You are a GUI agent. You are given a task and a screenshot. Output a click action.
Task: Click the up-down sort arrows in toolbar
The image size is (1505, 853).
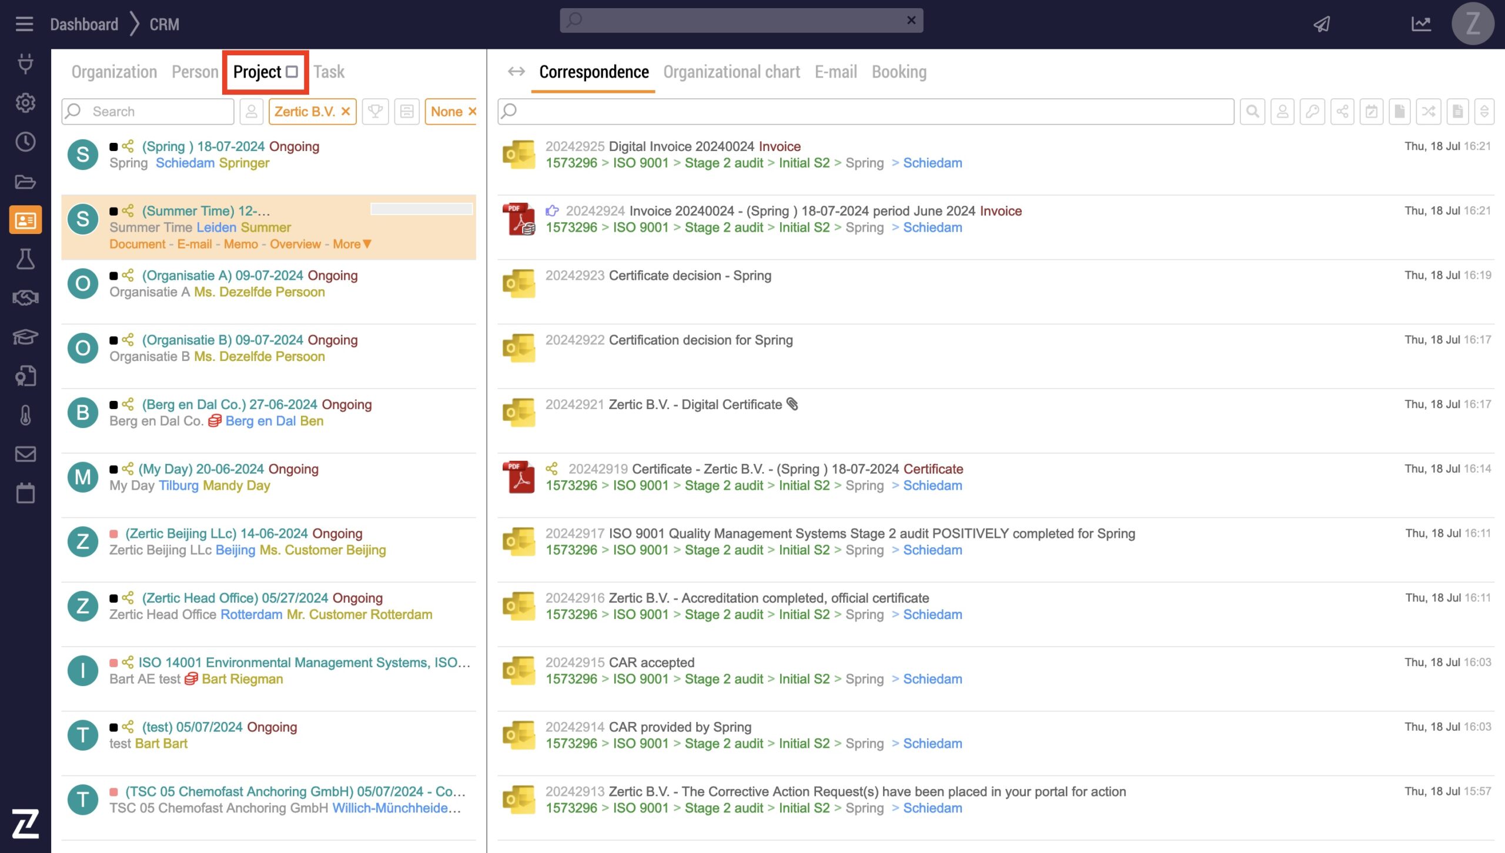pos(1484,112)
